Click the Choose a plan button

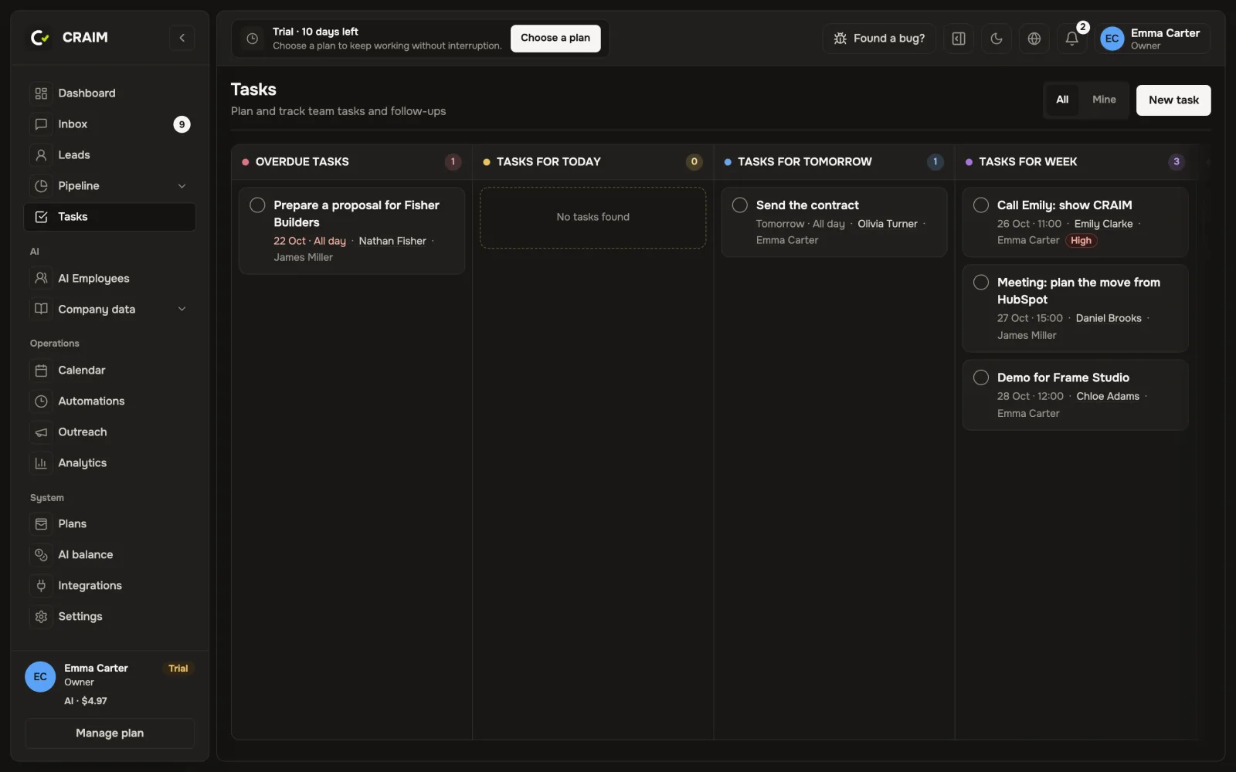(555, 38)
